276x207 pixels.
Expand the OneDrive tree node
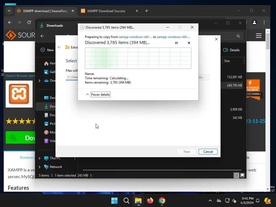tap(39, 81)
